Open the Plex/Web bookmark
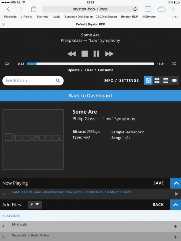Screen dimensions: 181x241 (x=10, y=17)
